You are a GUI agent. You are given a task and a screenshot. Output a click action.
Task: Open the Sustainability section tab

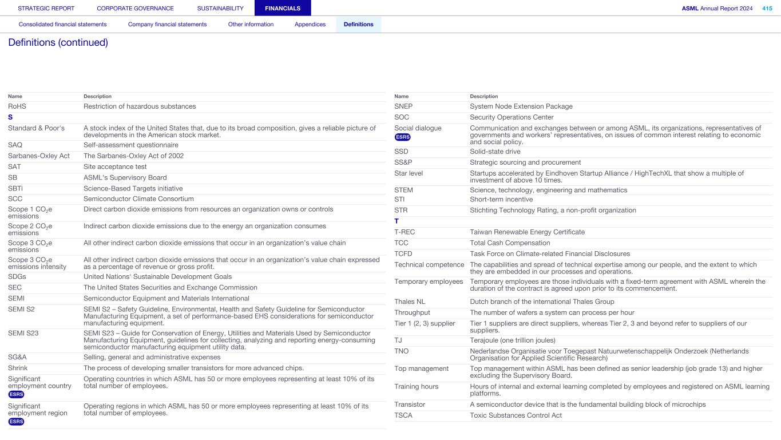[x=220, y=9]
